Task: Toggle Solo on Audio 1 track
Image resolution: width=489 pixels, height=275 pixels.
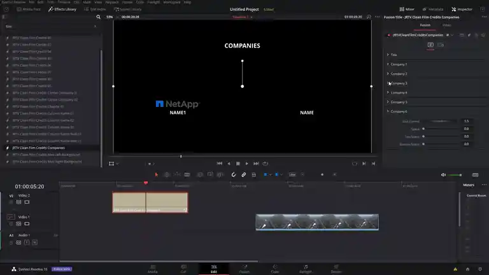Action: click(x=27, y=243)
